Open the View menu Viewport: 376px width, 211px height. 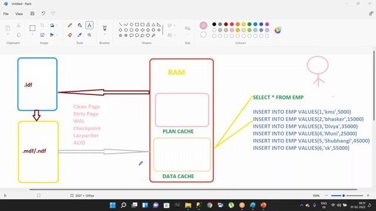tap(19, 13)
